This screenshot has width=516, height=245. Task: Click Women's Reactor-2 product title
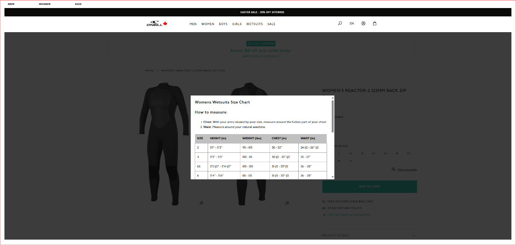click(x=364, y=91)
